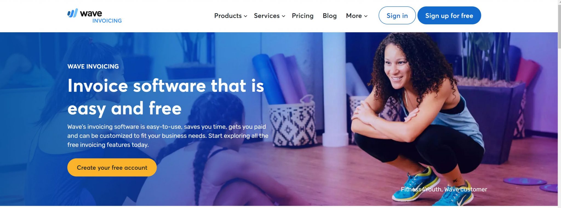
Task: Click the INVOICING text under the logo
Action: (107, 21)
